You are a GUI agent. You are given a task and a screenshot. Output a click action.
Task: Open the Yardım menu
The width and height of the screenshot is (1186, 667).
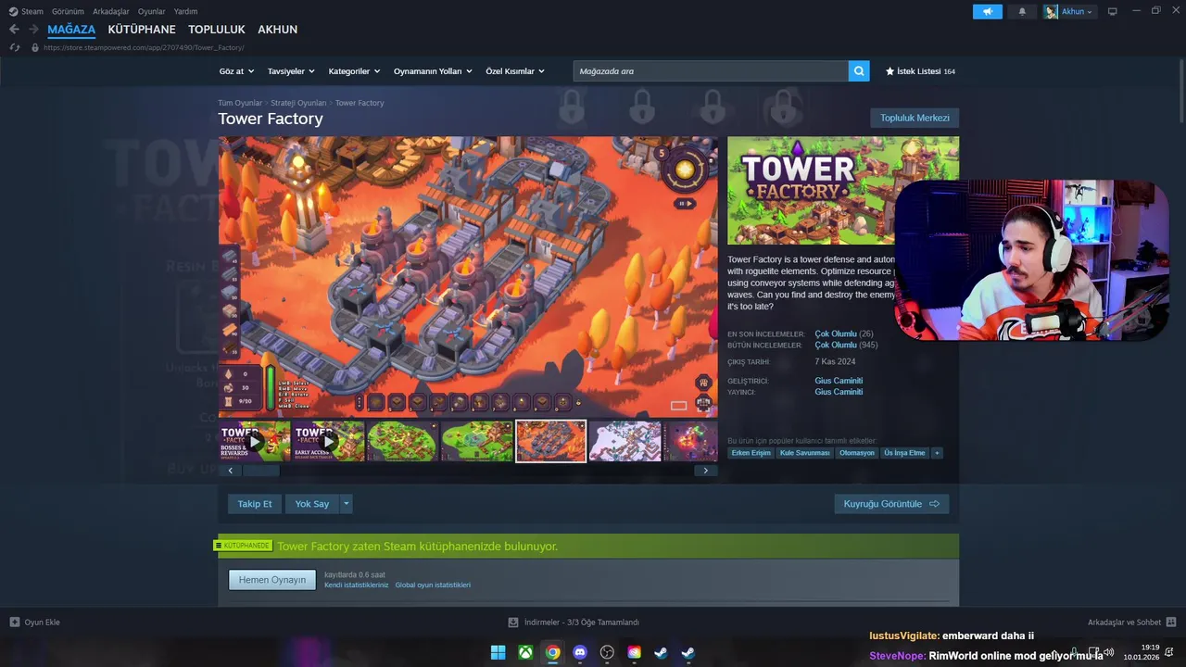tap(186, 11)
